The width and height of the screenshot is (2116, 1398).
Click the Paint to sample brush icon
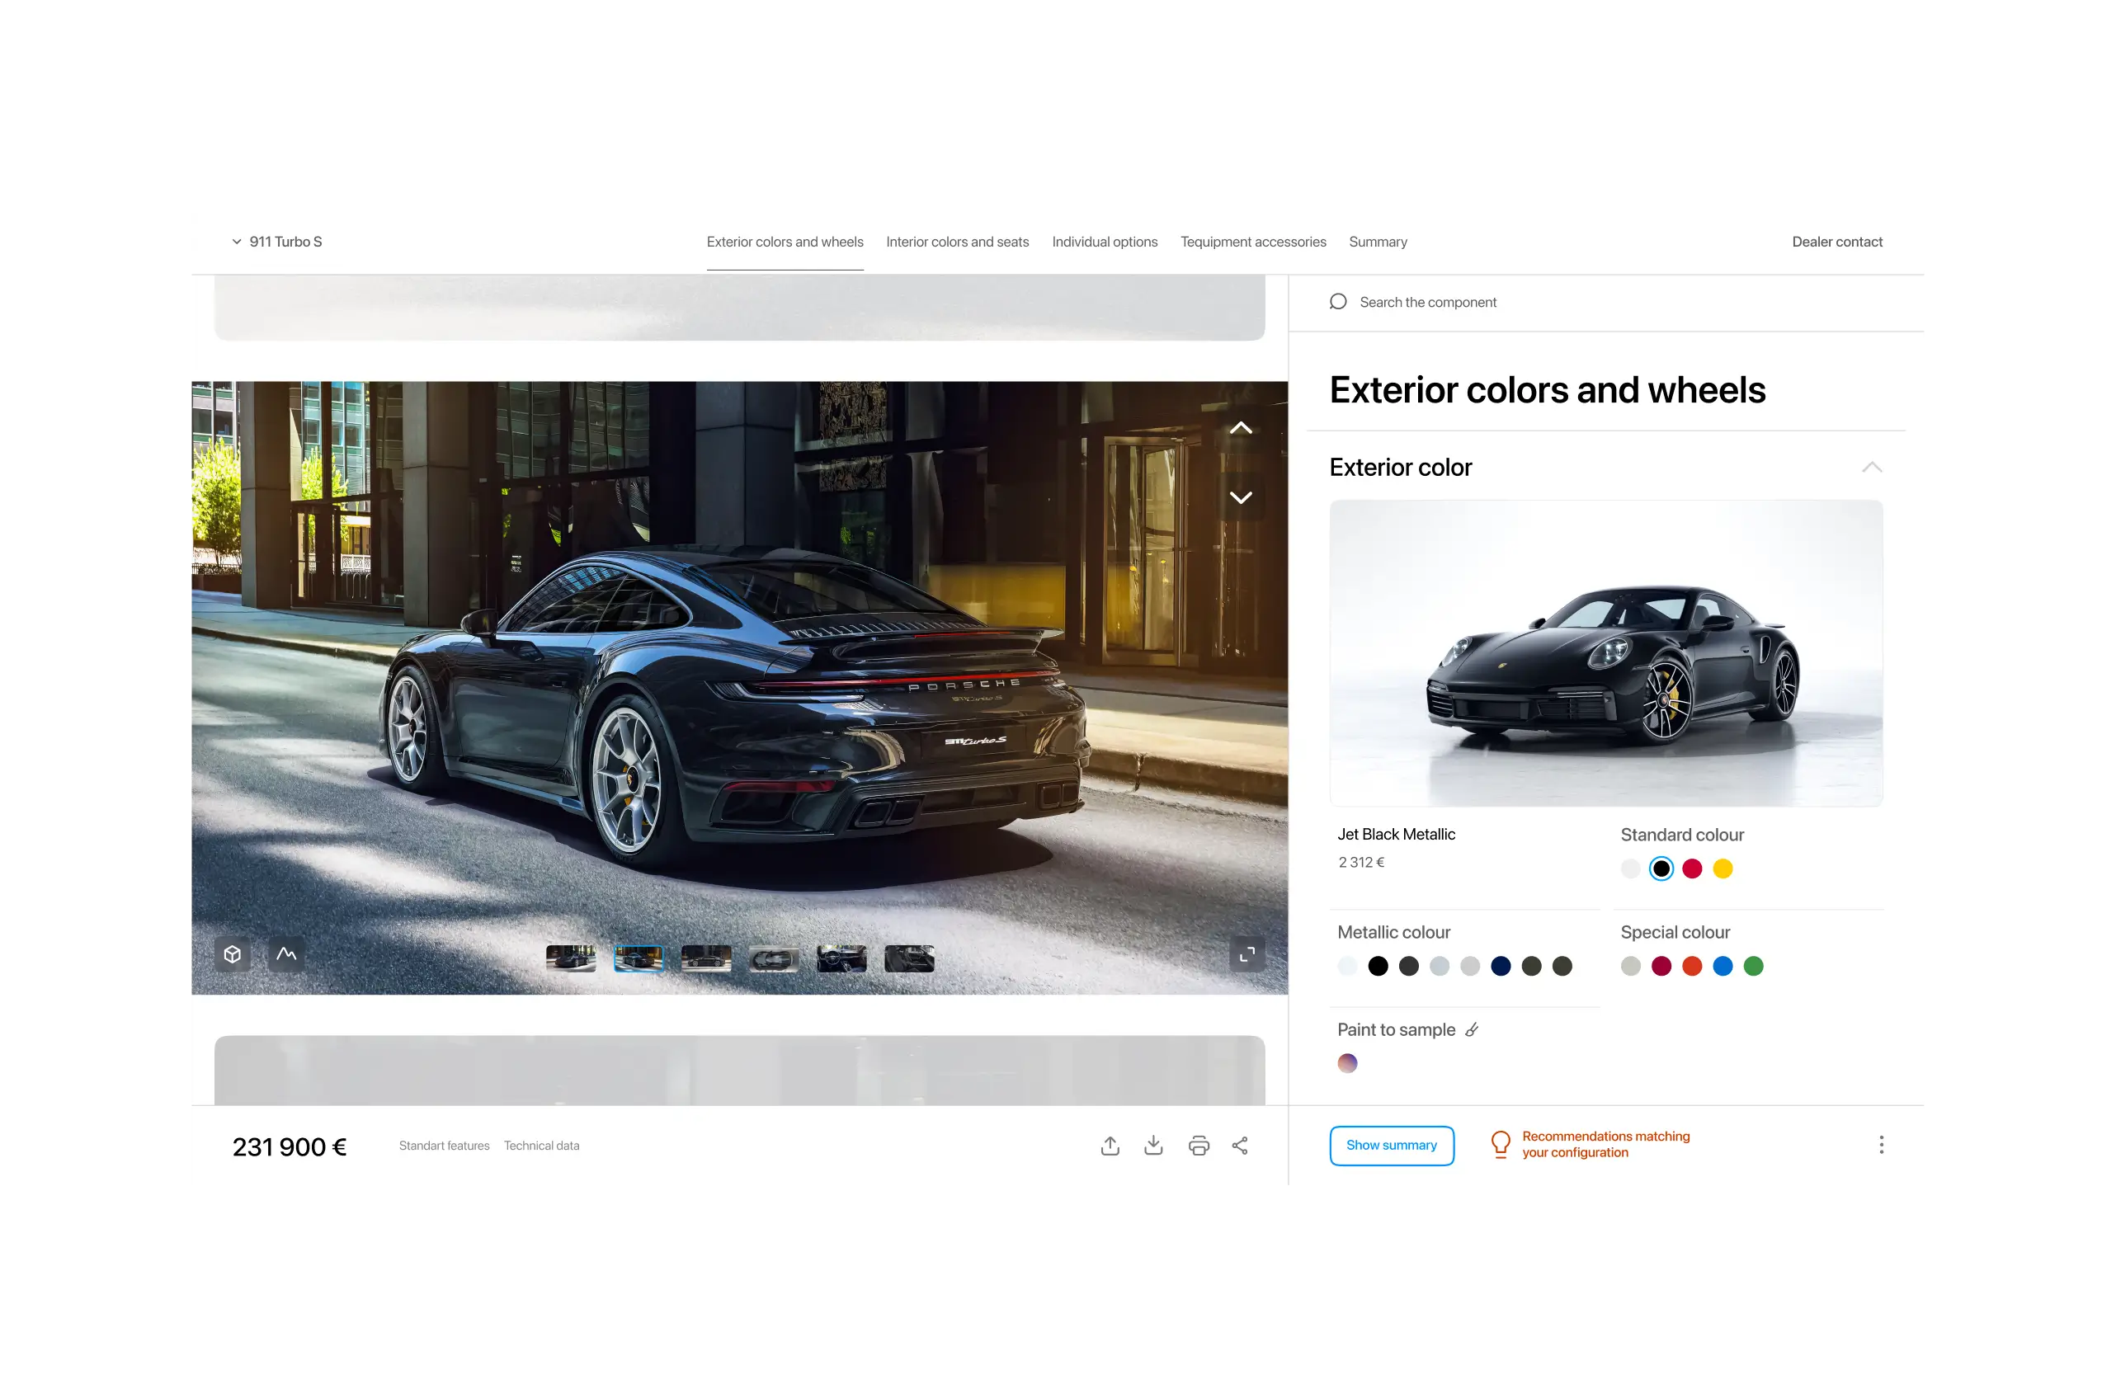[x=1472, y=1030]
